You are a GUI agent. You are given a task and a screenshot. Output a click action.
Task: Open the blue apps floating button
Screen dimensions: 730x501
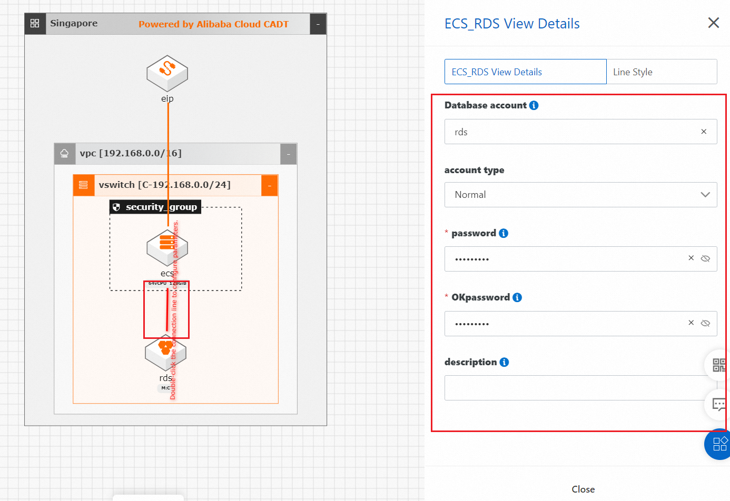tap(718, 444)
